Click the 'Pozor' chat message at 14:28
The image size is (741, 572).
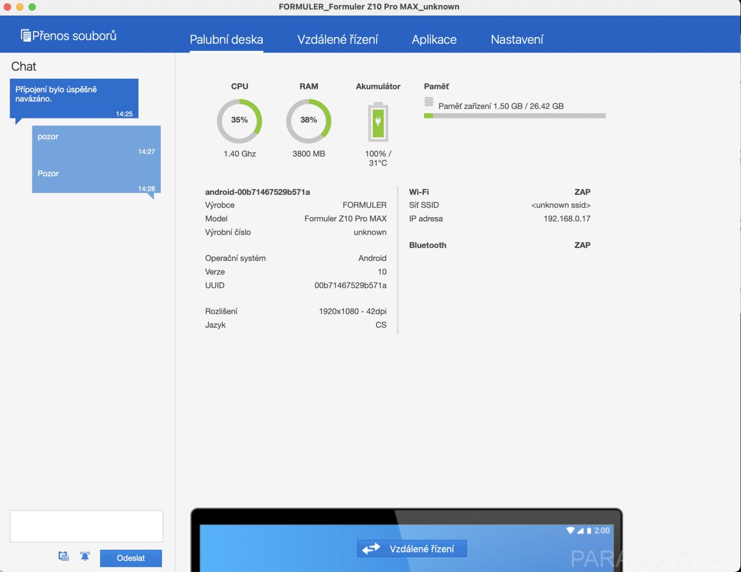[x=96, y=179]
